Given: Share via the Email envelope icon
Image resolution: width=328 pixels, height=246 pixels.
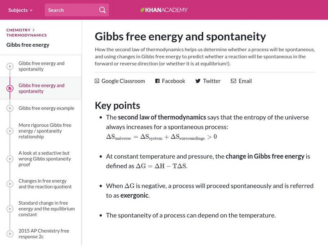Looking at the screenshot, I should (x=234, y=81).
